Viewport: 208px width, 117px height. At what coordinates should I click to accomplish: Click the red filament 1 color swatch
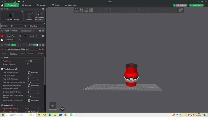2,36
